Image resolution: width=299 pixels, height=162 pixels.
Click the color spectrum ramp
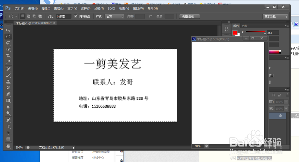coord(275,52)
